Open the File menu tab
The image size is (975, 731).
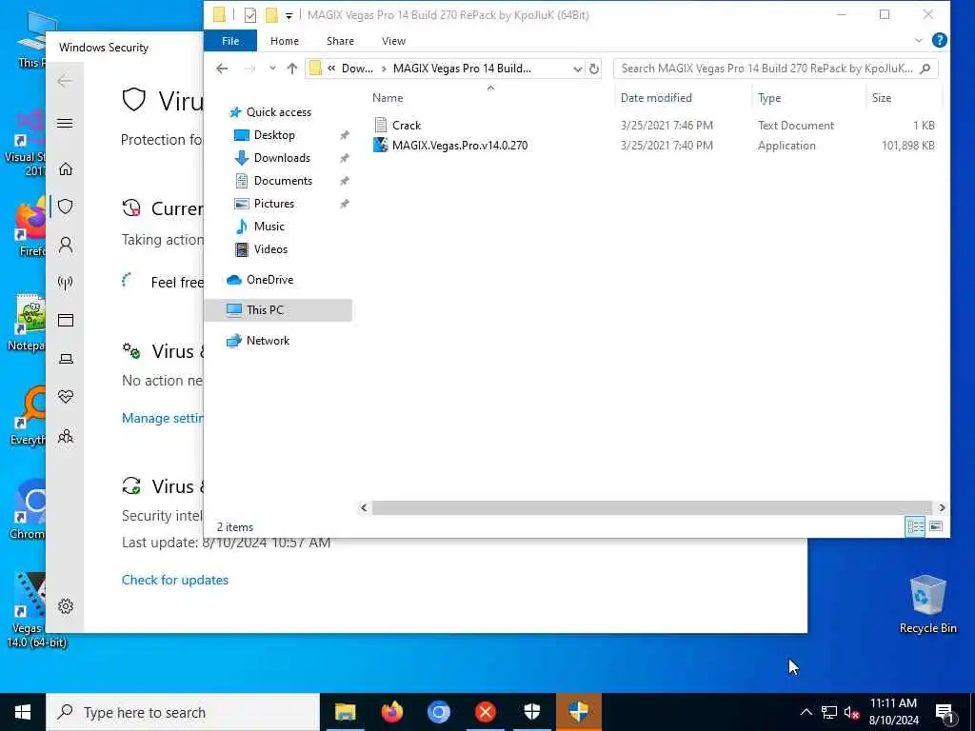click(x=230, y=40)
